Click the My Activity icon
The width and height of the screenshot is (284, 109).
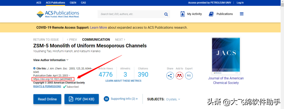click(x=182, y=14)
